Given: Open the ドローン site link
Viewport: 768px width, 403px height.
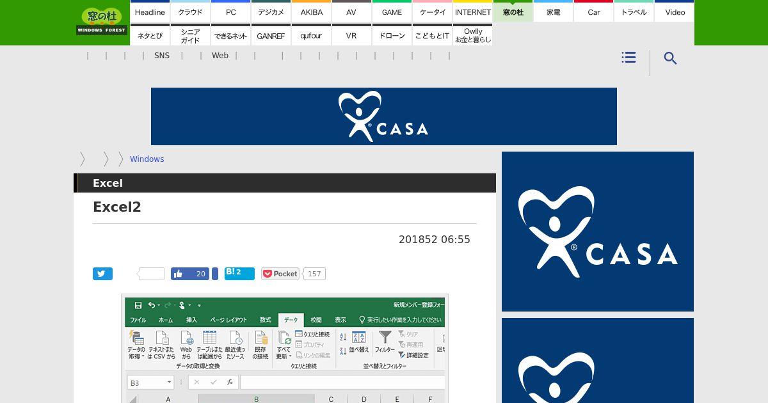Looking at the screenshot, I should [392, 35].
